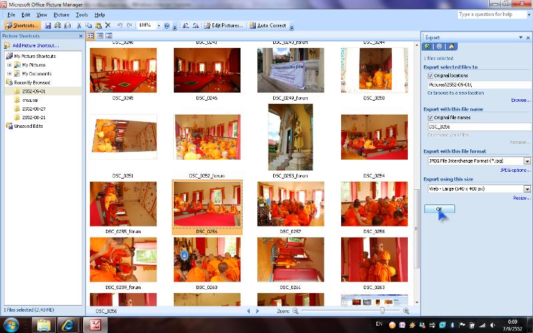The width and height of the screenshot is (533, 333).
Task: Click the Browse... link
Action: 520,100
